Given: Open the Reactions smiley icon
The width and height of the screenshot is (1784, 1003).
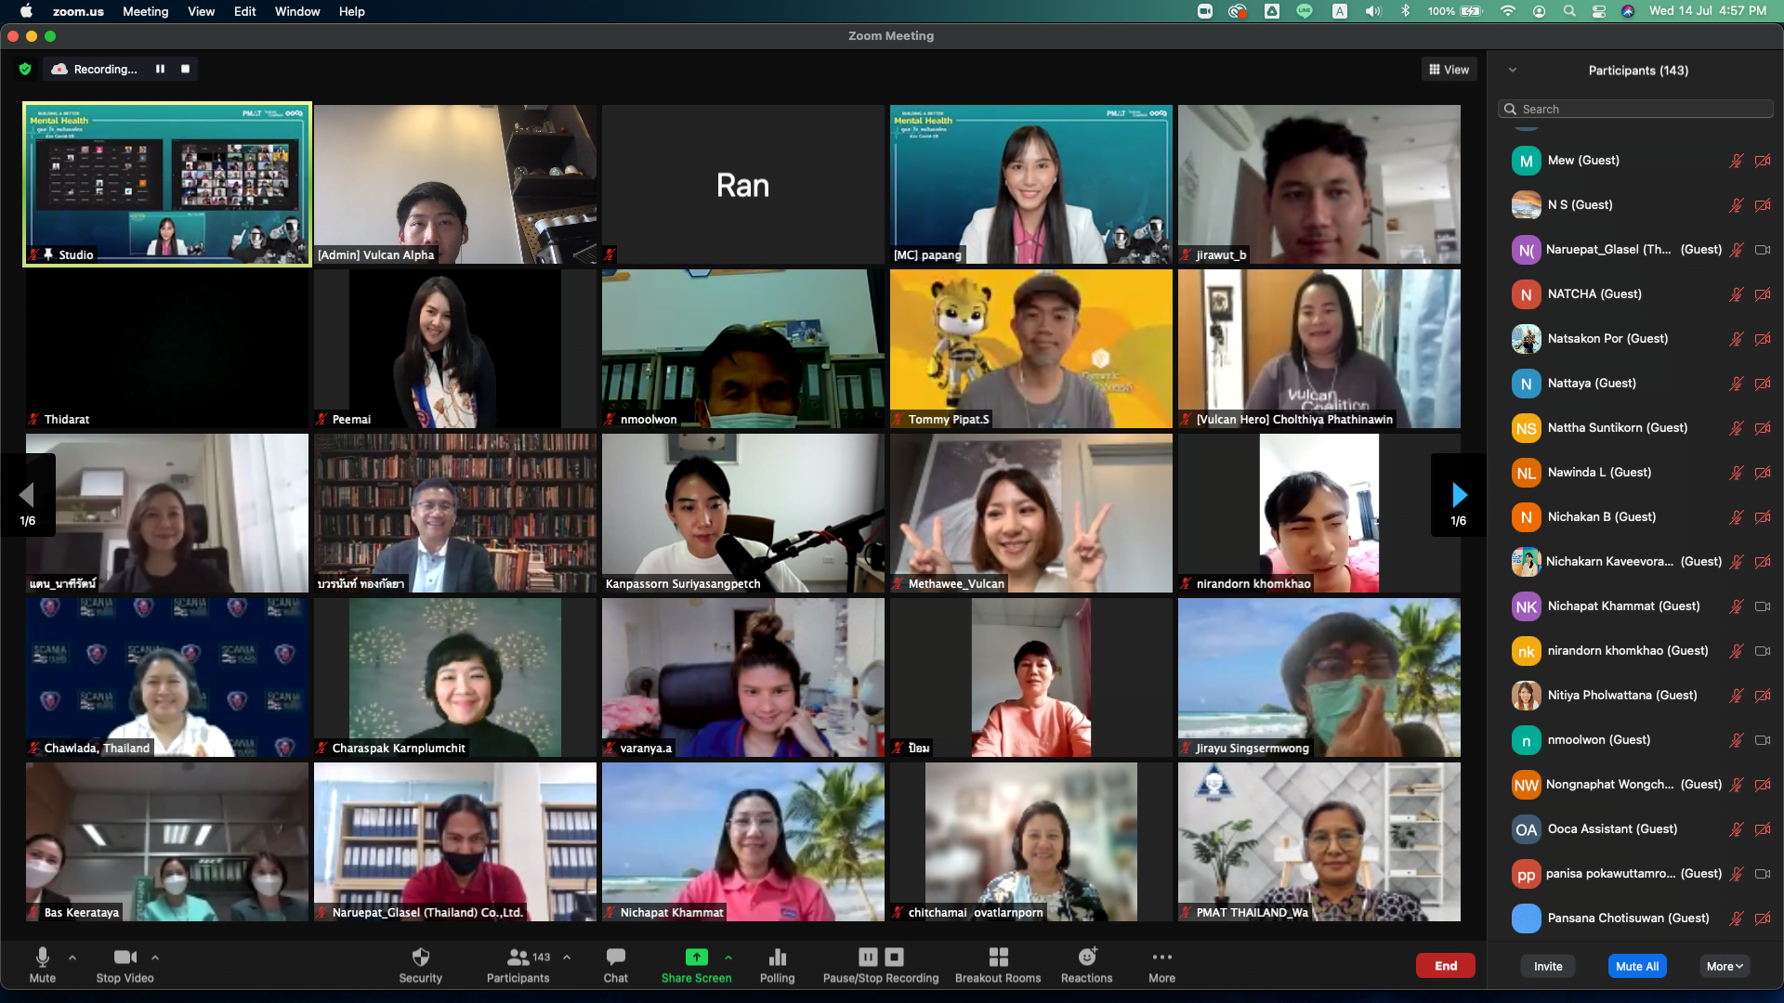Looking at the screenshot, I should click(x=1087, y=956).
